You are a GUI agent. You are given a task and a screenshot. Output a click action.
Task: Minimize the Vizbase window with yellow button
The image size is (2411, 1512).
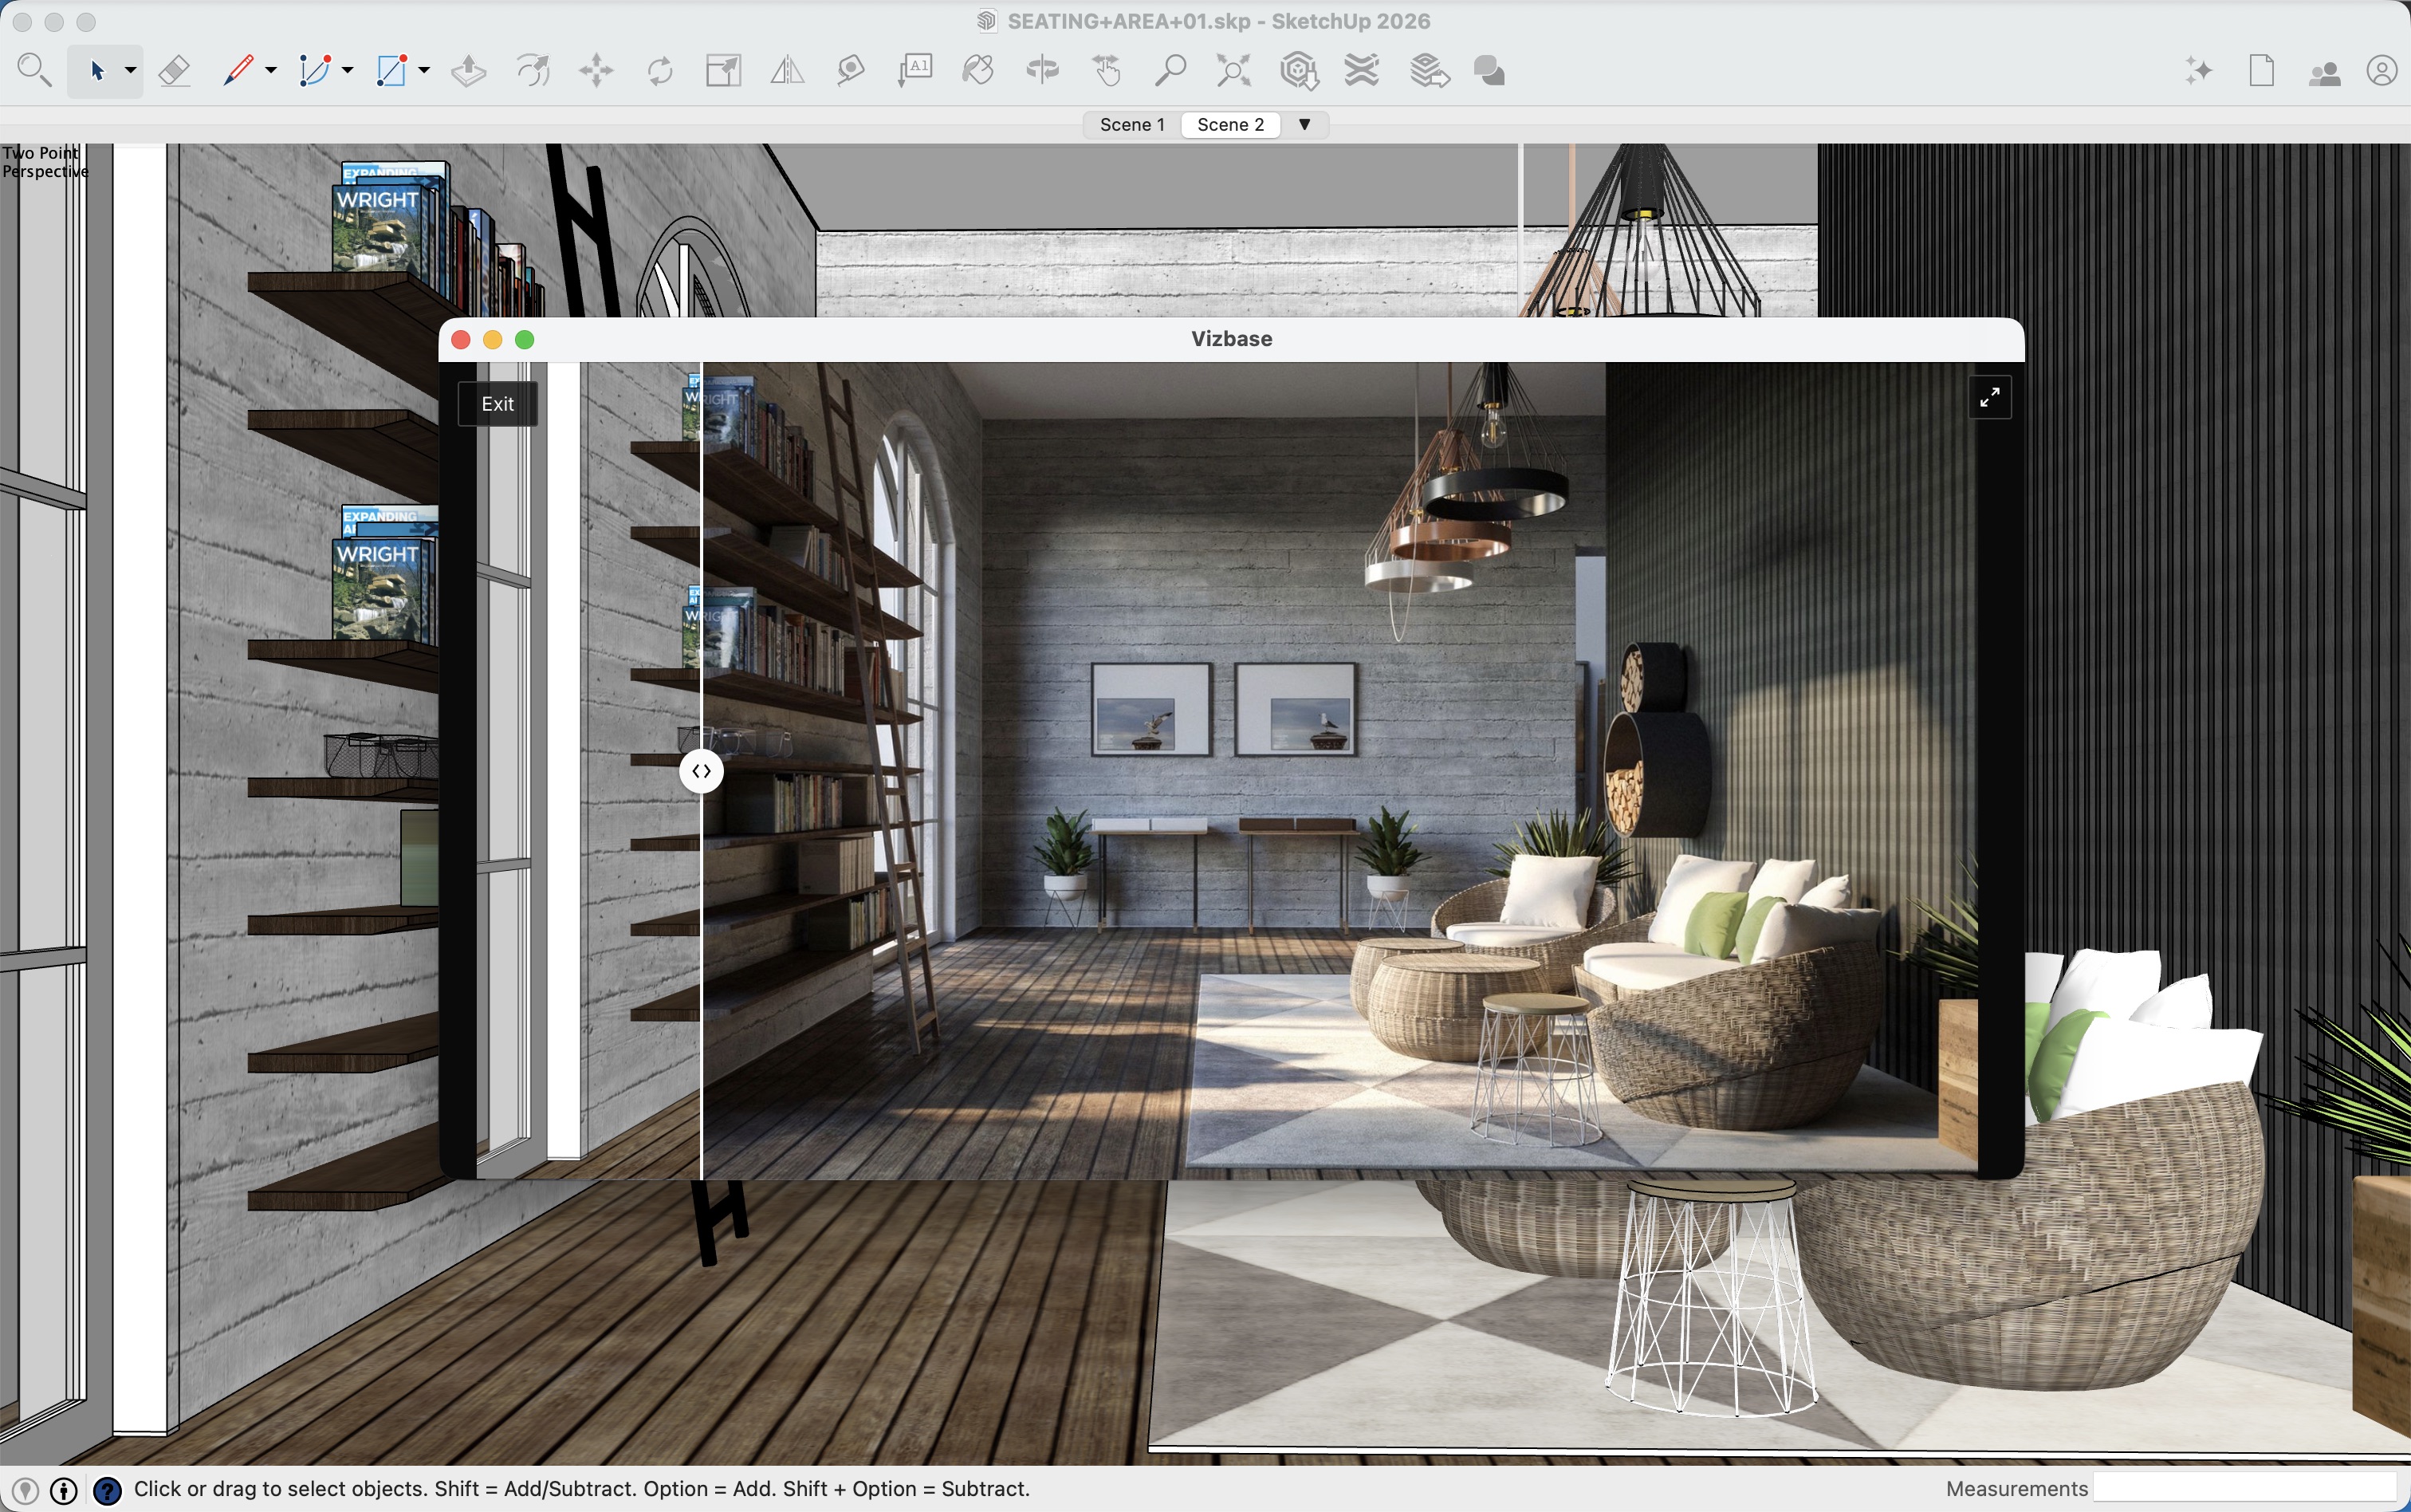[x=493, y=340]
